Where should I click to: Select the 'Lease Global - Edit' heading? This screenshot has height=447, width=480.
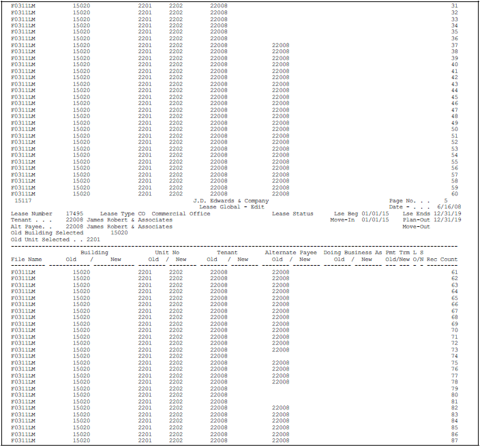[231, 207]
